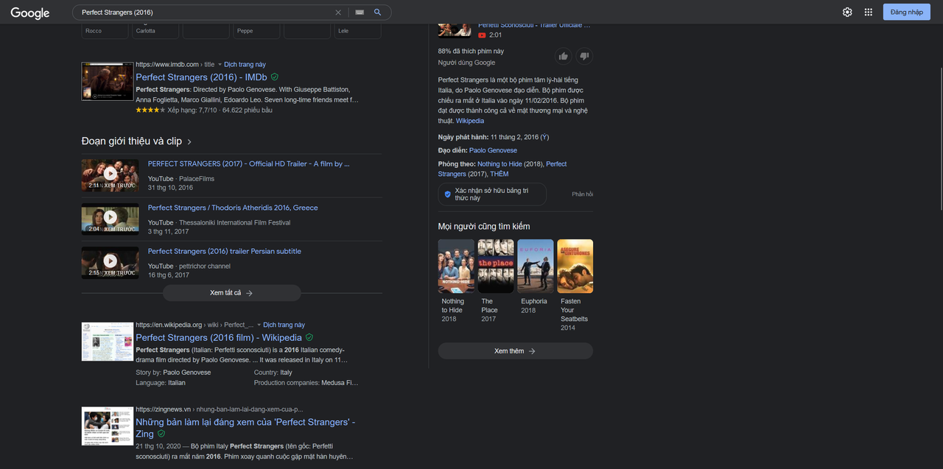Click the 88% đã thích phim này text
The width and height of the screenshot is (943, 469).
471,52
